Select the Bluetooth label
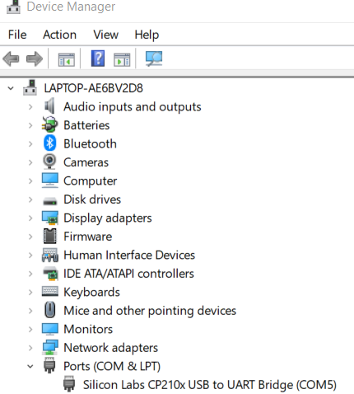Image resolution: width=354 pixels, height=394 pixels. tap(90, 143)
